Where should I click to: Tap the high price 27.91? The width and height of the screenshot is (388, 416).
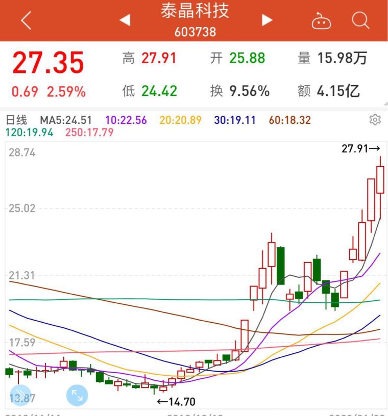tap(159, 58)
